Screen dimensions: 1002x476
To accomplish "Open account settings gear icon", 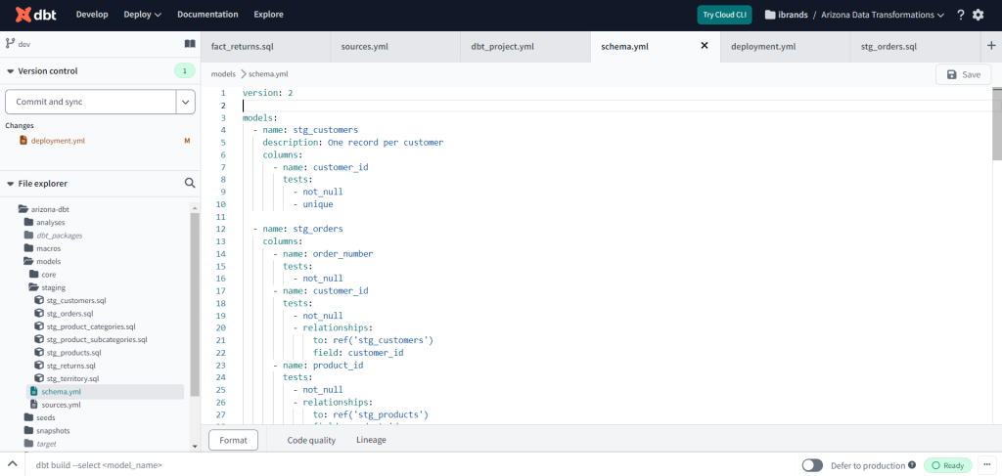I will tap(978, 15).
